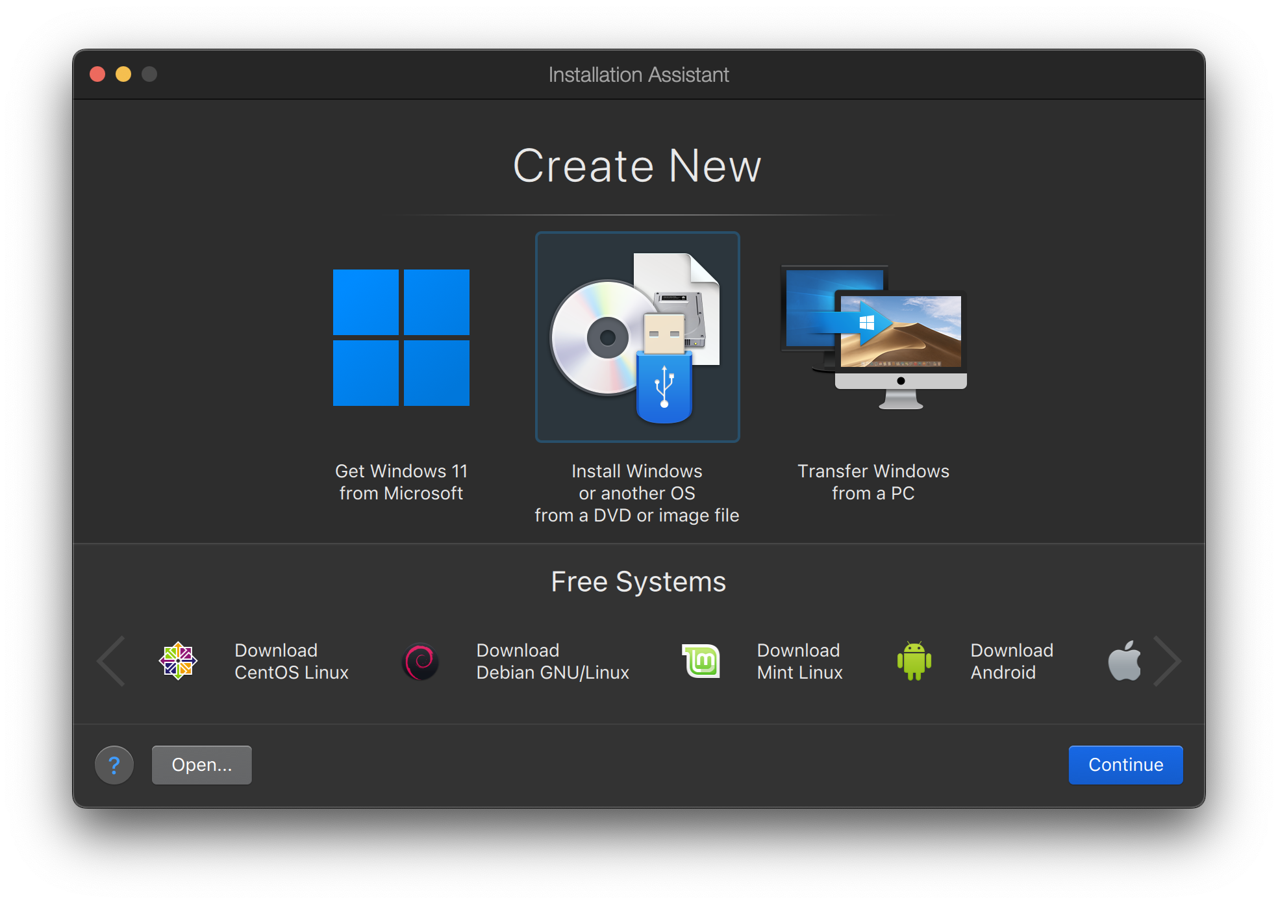Click the Debian swirl logo icon
The width and height of the screenshot is (1278, 904).
(421, 661)
